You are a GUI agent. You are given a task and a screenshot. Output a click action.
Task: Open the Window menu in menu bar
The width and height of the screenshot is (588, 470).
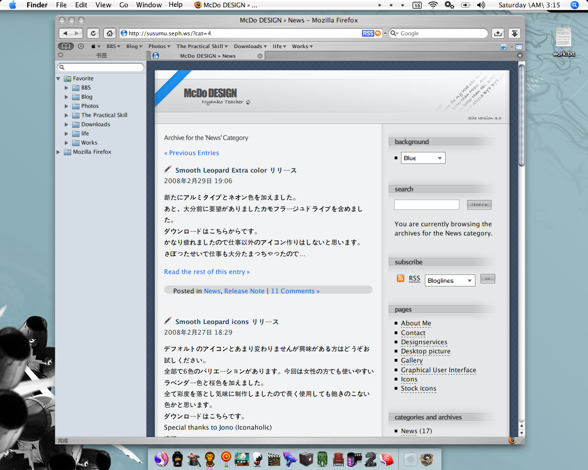(x=149, y=5)
